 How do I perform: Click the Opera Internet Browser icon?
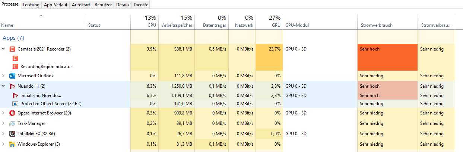coord(12,113)
